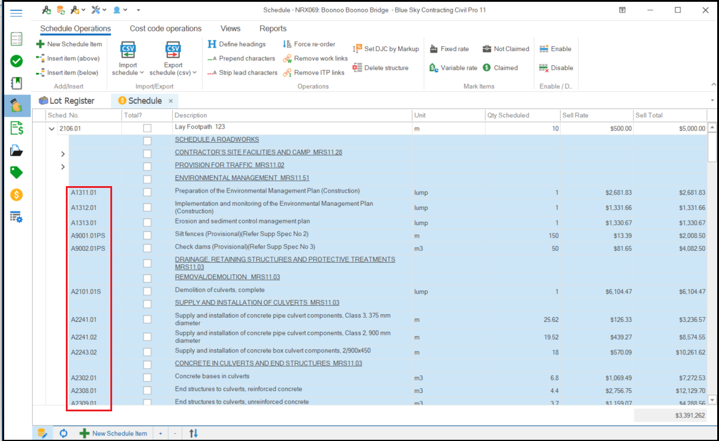This screenshot has height=441, width=719.
Task: Open the Views ribbon tab
Action: tap(230, 28)
